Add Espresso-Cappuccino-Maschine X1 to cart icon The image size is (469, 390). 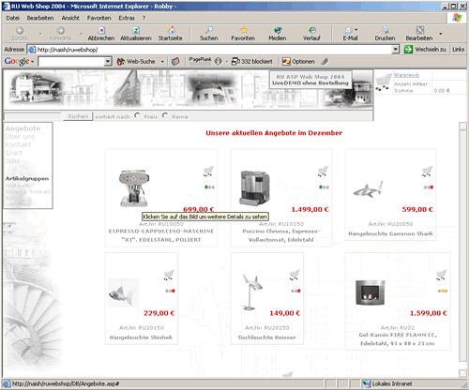click(208, 172)
